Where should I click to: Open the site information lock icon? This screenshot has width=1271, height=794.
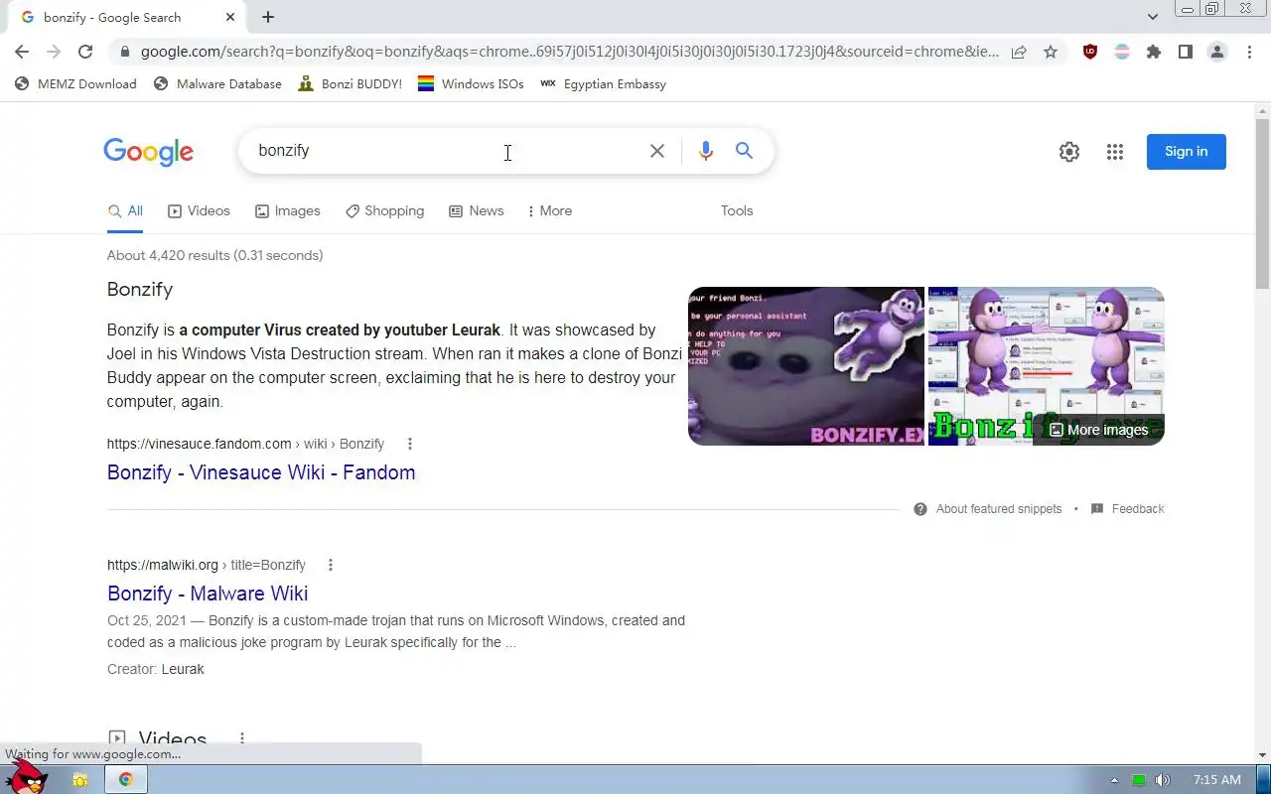coord(124,52)
